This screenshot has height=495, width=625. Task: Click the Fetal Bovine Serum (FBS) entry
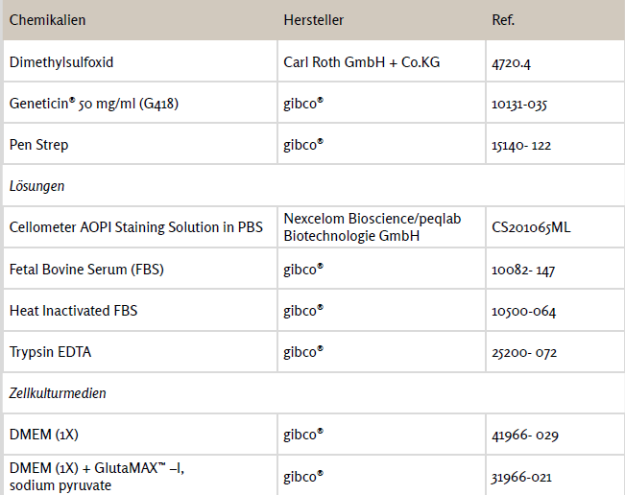(86, 270)
